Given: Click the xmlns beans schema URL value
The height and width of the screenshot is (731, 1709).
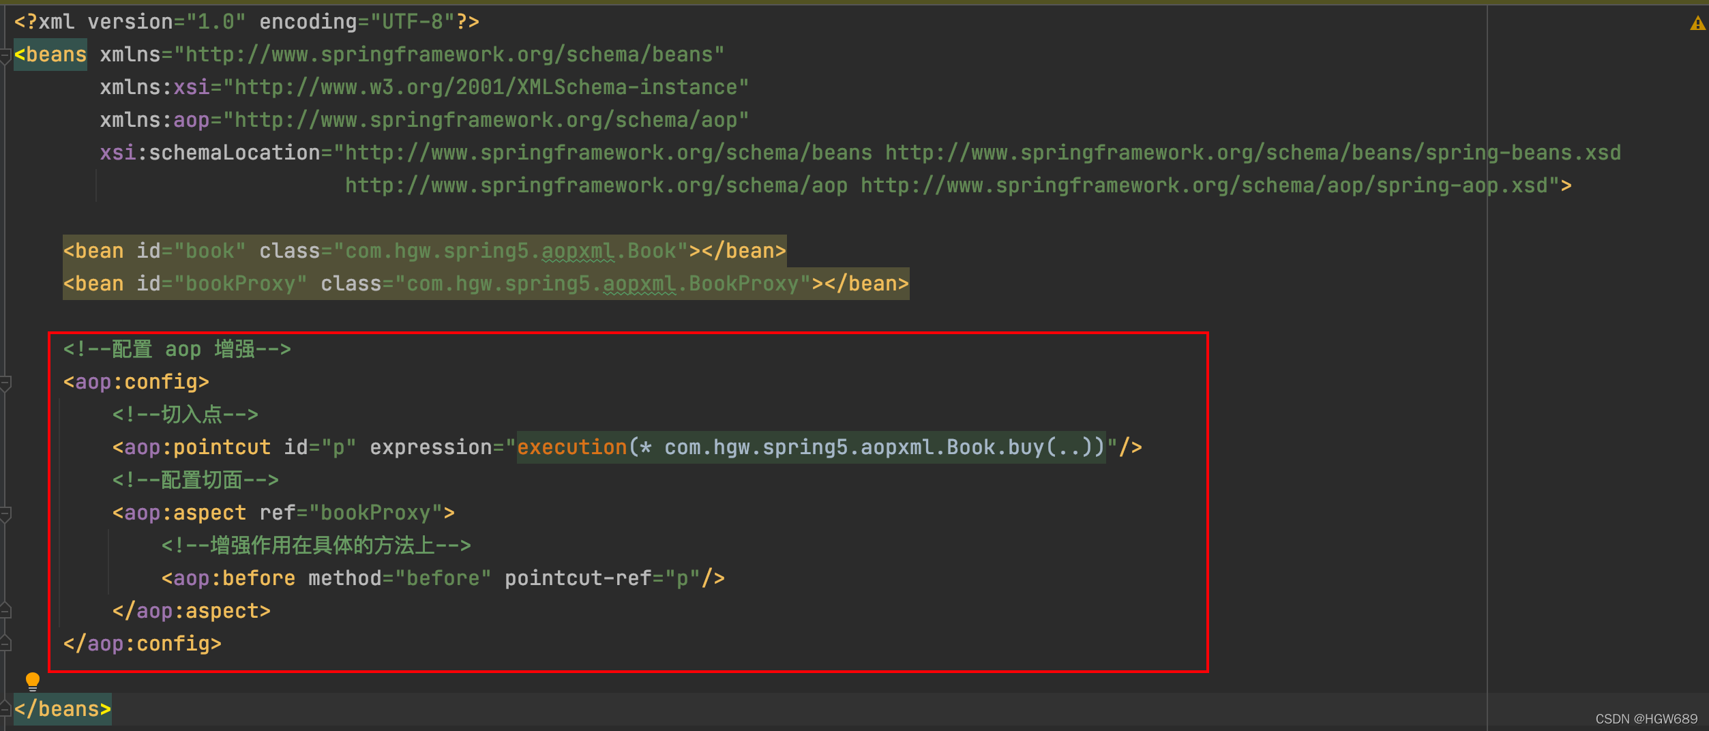Looking at the screenshot, I should point(449,55).
